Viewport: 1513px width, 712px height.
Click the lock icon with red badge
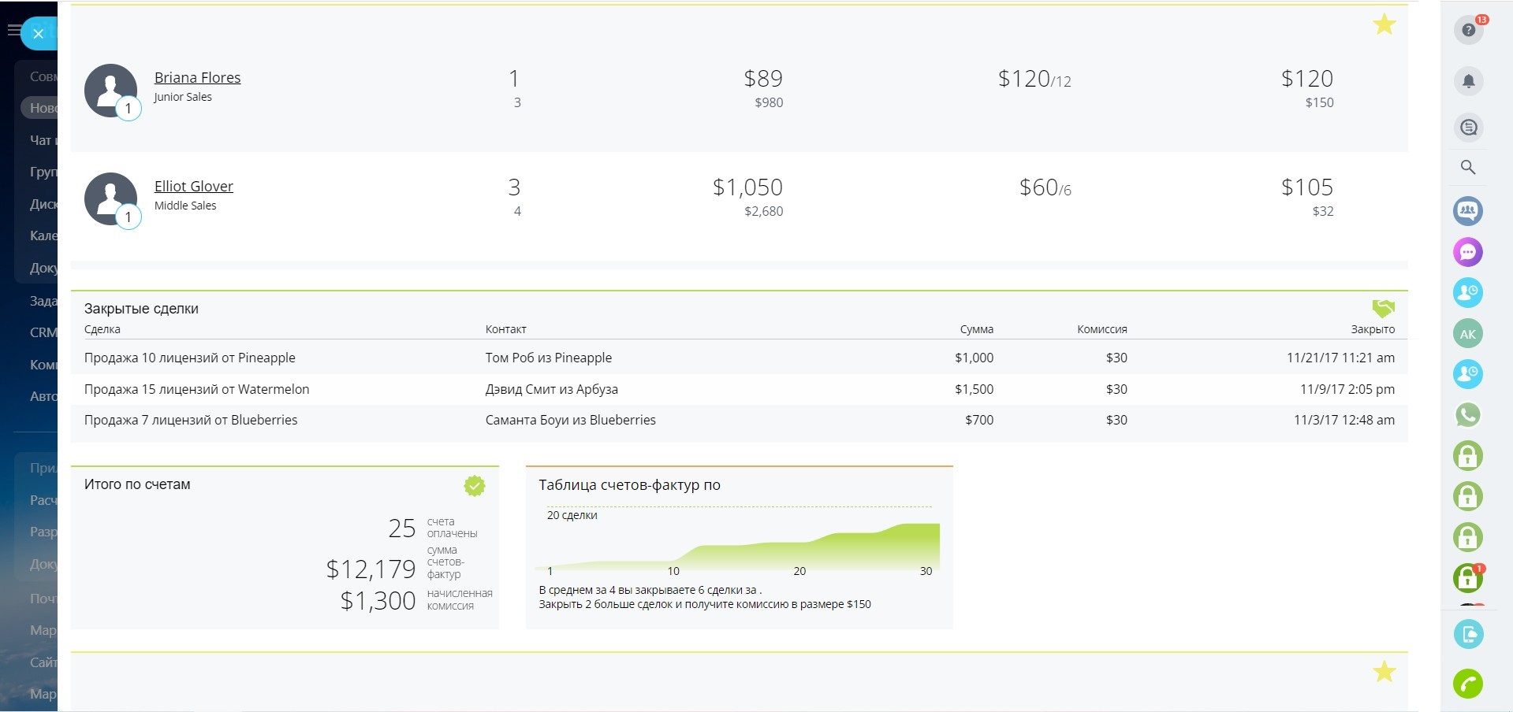1468,579
